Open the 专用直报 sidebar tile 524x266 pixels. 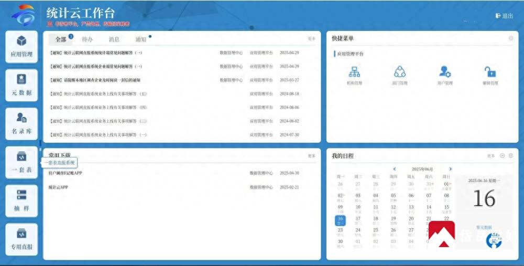pyautogui.click(x=21, y=239)
